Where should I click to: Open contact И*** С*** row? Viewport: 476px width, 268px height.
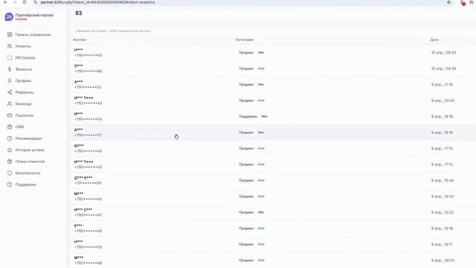coord(273,212)
